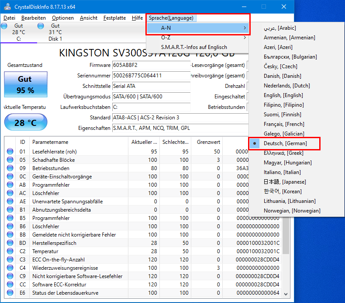Select the Japanese language entry
This screenshot has width=345, height=303.
click(x=297, y=182)
